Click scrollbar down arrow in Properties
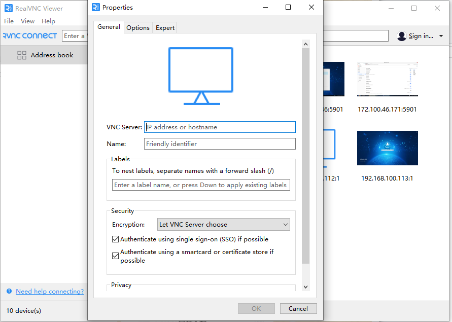The width and height of the screenshot is (452, 322). [x=305, y=287]
